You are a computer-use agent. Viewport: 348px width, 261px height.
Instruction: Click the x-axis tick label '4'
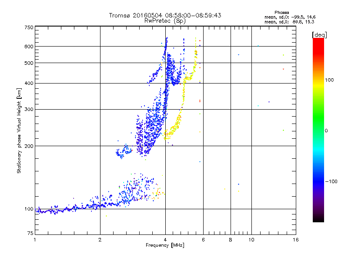click(x=165, y=240)
